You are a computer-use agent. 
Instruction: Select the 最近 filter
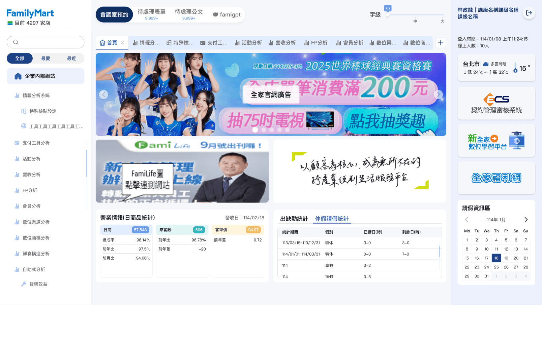(71, 59)
